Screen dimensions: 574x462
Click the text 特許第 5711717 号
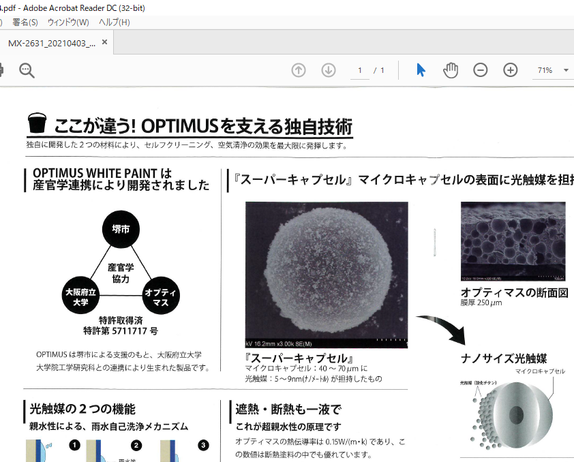pos(121,331)
